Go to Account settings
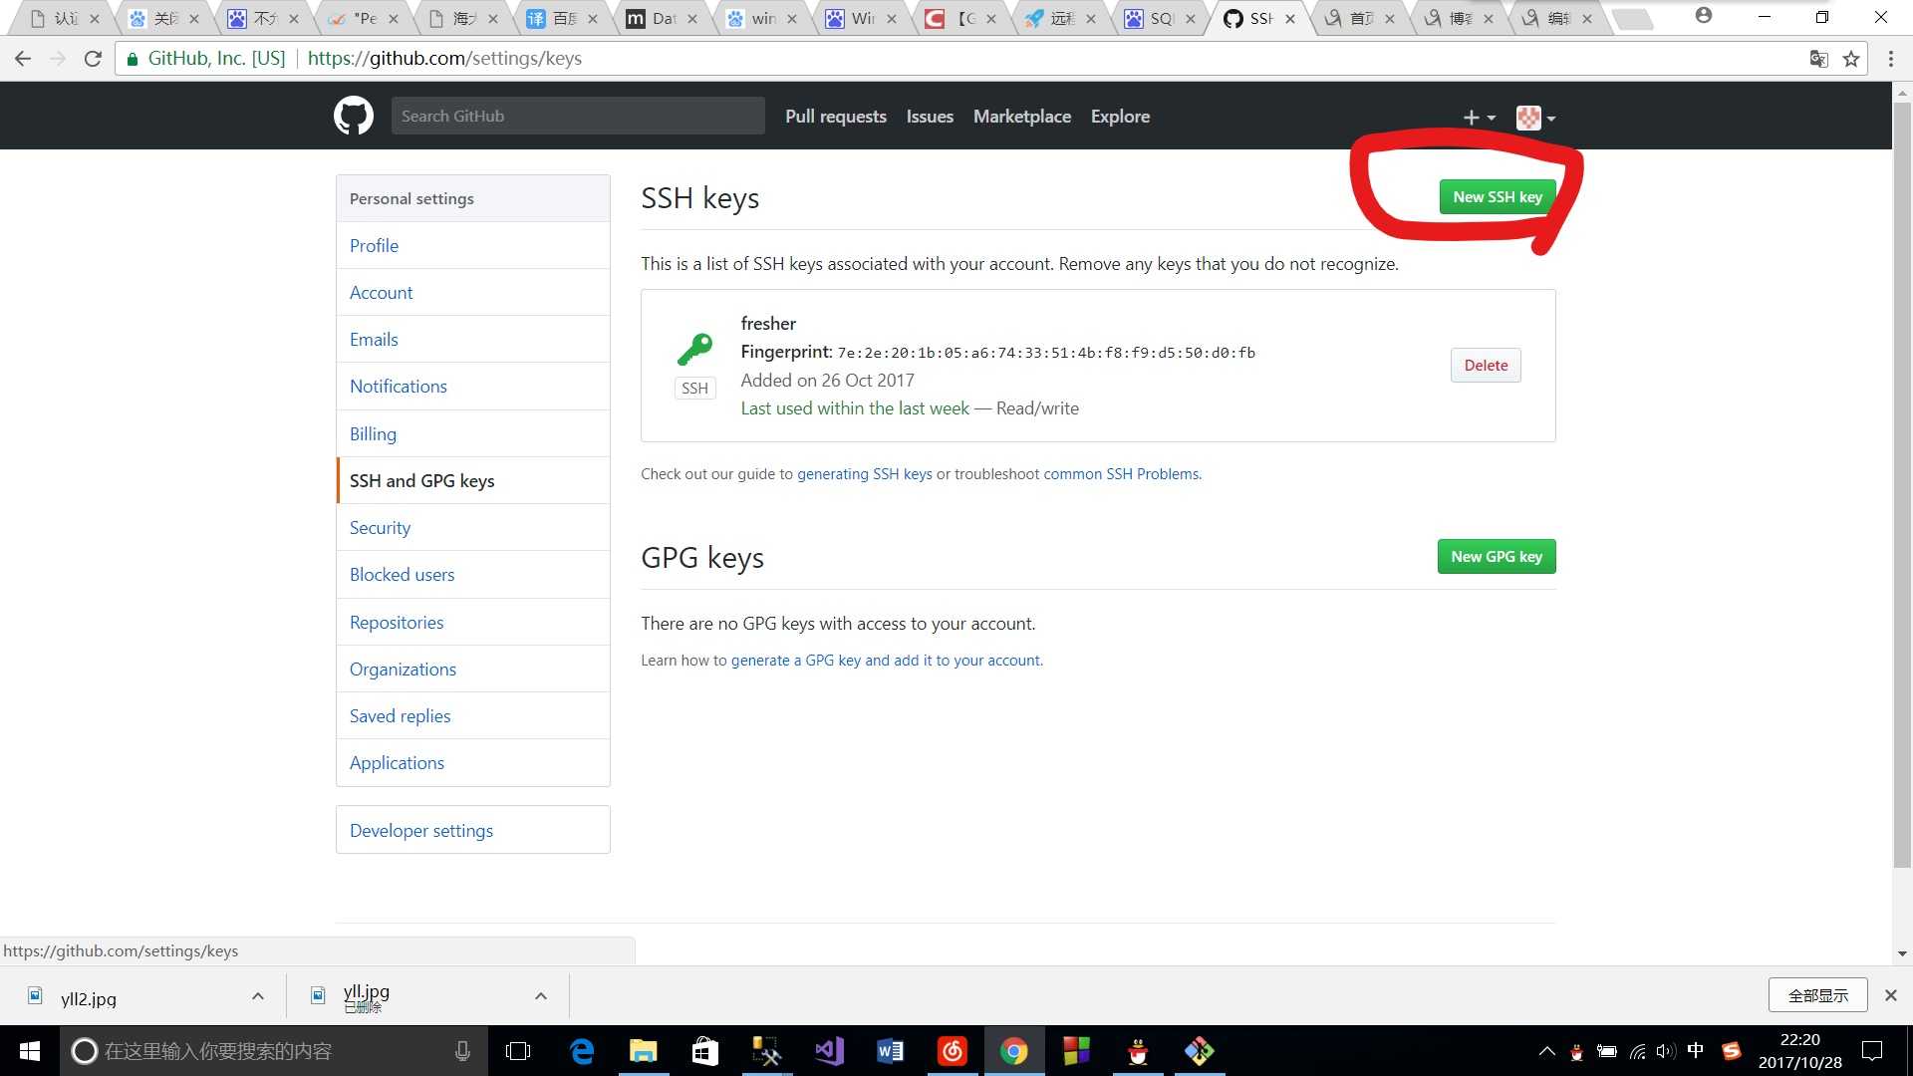This screenshot has height=1076, width=1913. click(x=473, y=293)
